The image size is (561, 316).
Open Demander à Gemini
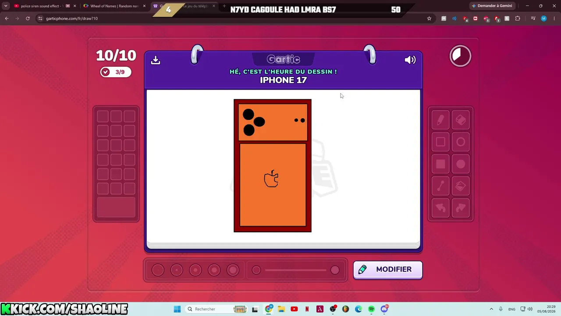492,6
